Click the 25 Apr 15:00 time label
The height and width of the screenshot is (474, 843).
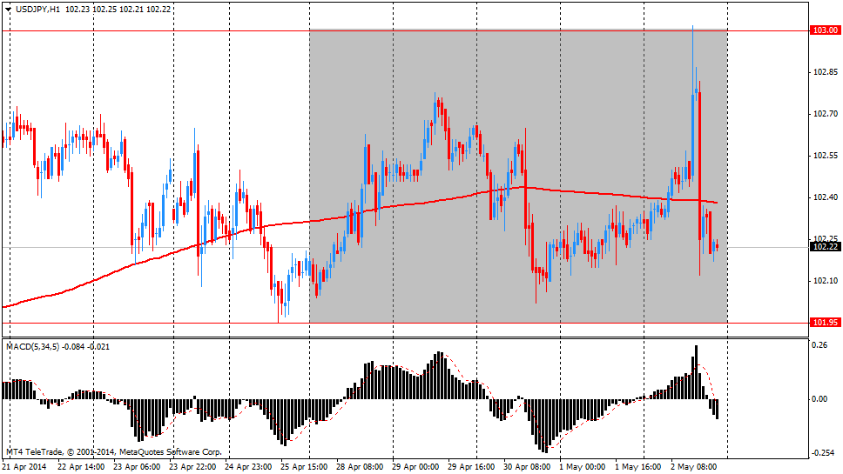tap(302, 466)
